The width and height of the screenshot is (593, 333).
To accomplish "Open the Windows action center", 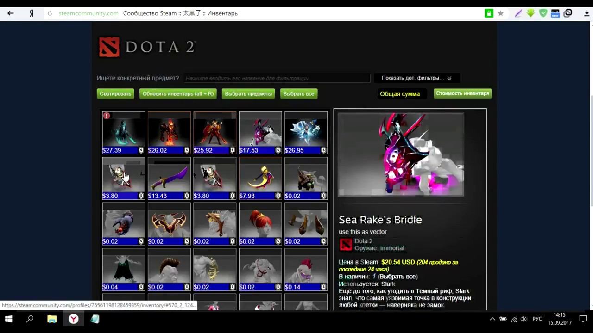I will click(x=583, y=319).
